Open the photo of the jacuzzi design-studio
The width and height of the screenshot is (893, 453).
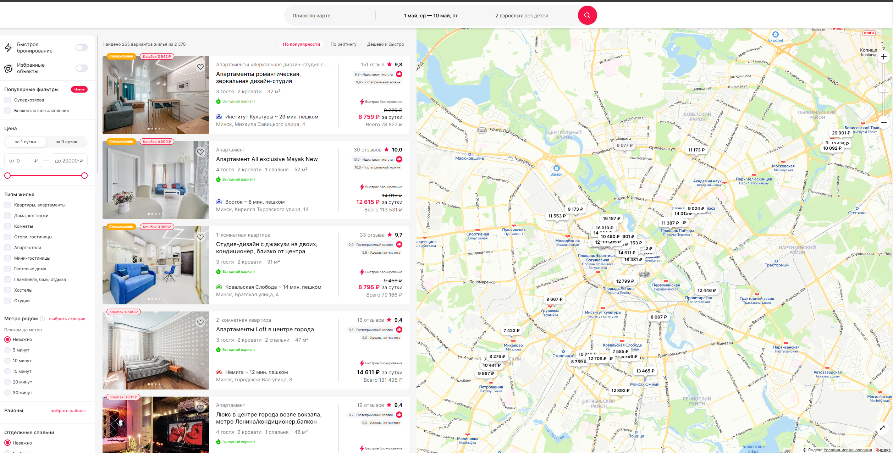[156, 265]
